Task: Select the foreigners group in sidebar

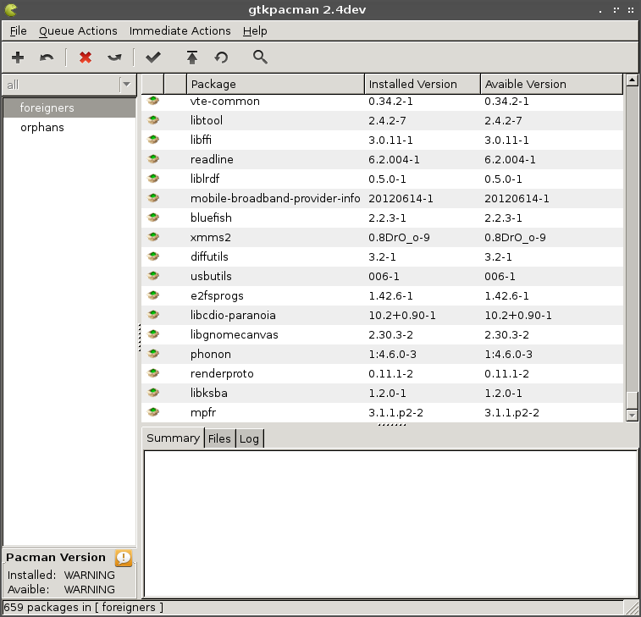Action: [69, 107]
